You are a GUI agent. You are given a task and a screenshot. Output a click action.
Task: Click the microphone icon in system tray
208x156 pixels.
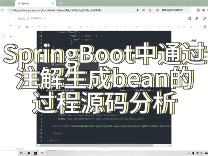(x=193, y=153)
